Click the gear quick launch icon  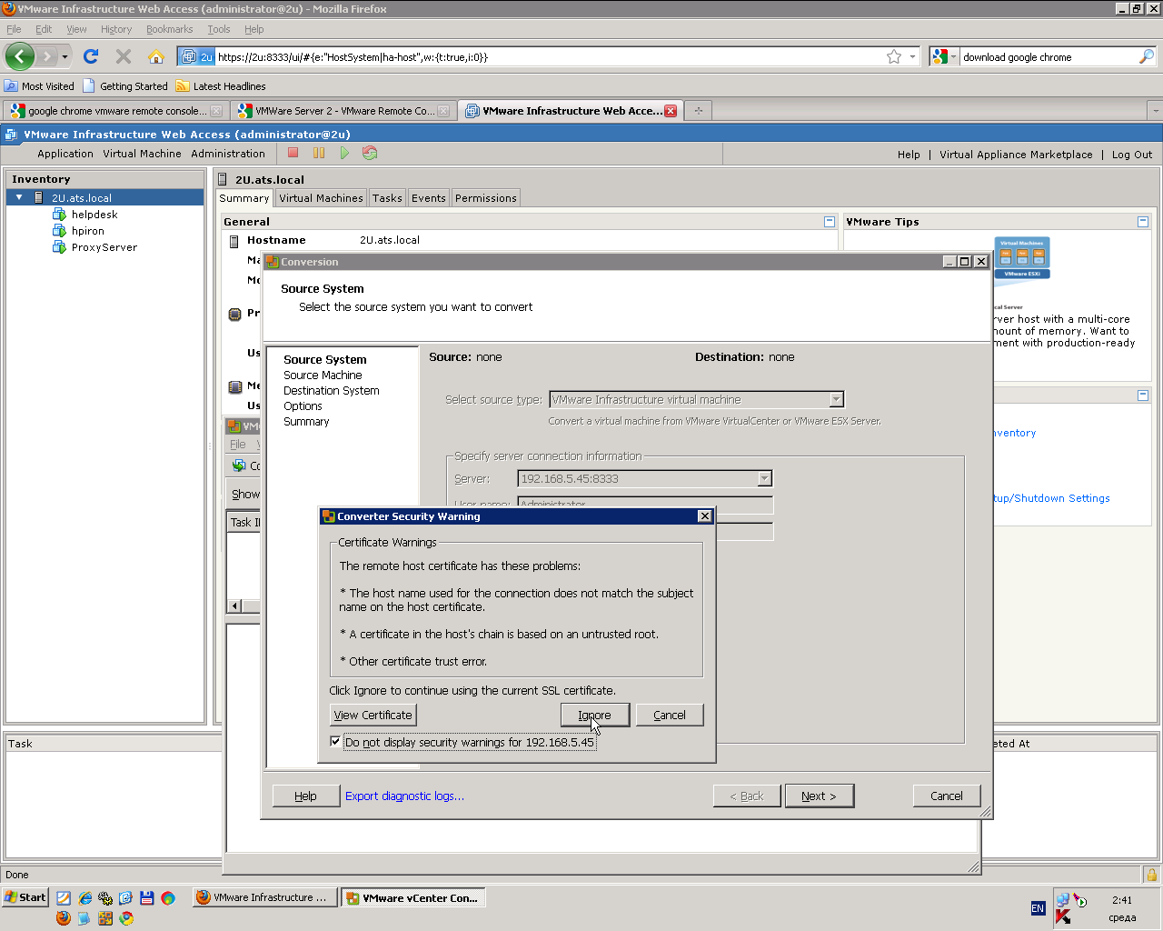click(105, 897)
